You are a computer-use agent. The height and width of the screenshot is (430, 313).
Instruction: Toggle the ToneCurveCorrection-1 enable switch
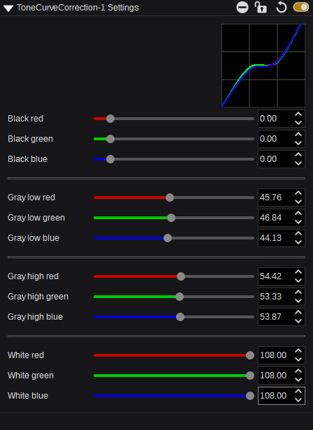[301, 7]
